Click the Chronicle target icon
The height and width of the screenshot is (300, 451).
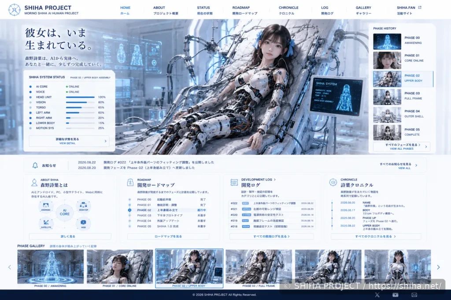(333, 182)
